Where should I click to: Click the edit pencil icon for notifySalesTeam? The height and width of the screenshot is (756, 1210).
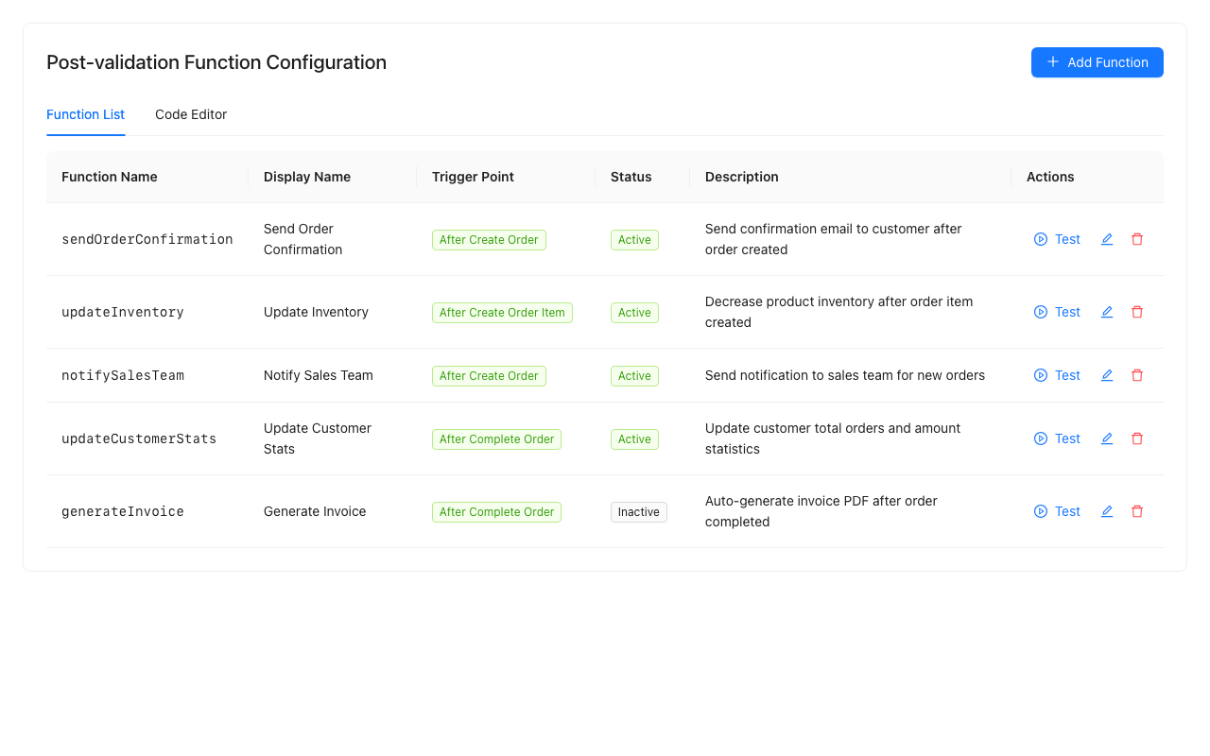(1107, 375)
